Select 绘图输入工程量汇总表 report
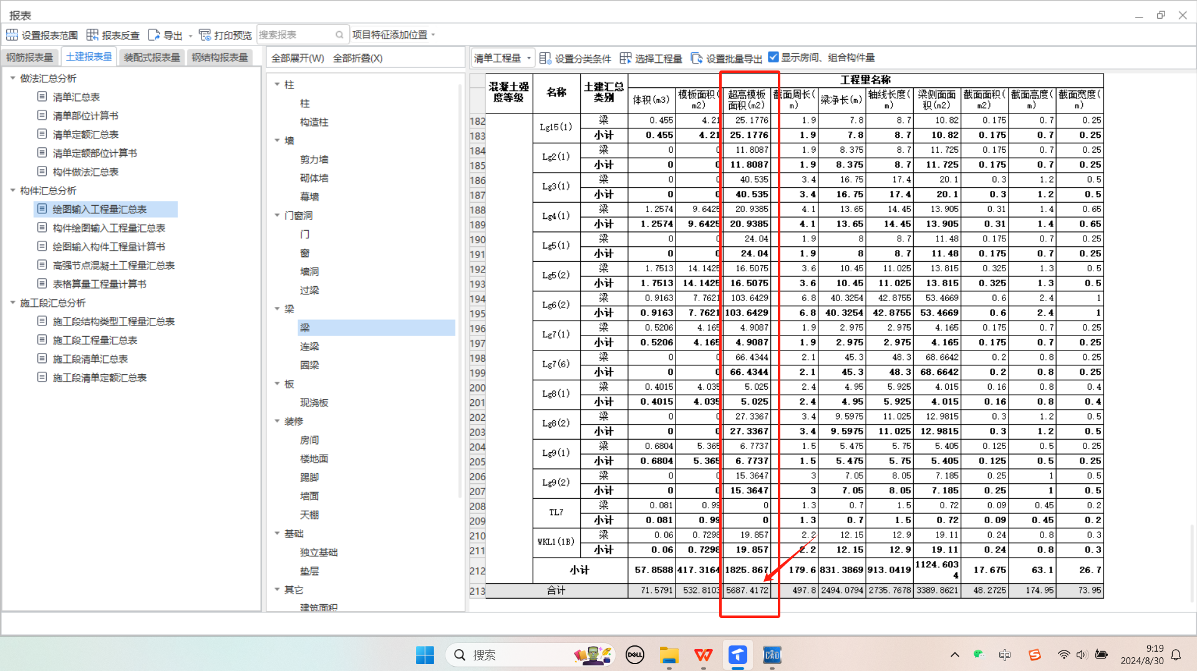The width and height of the screenshot is (1197, 671). tap(100, 209)
